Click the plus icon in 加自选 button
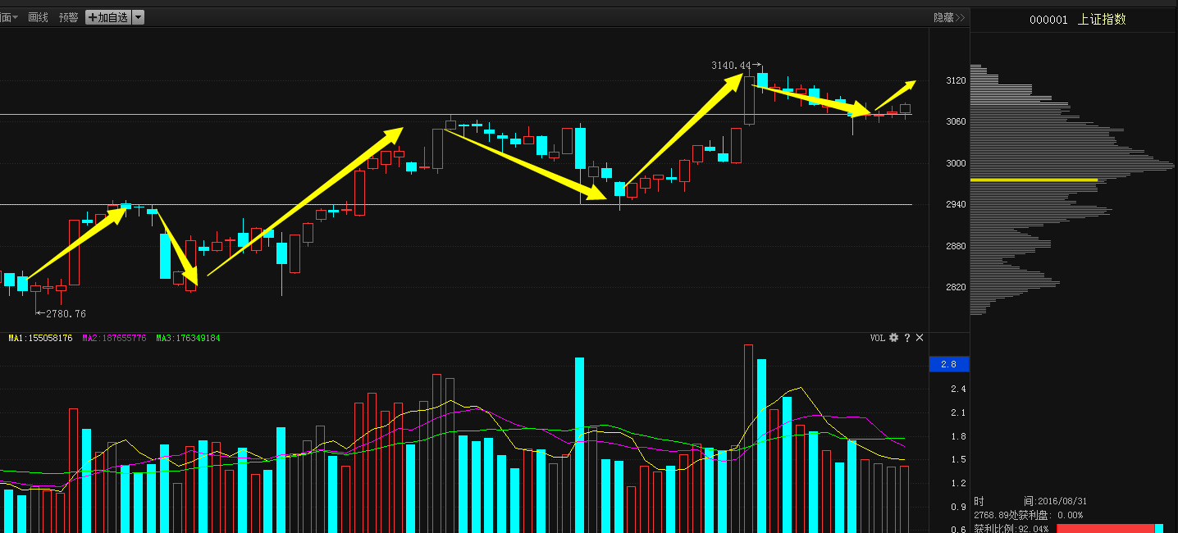1178x533 pixels. [x=92, y=17]
